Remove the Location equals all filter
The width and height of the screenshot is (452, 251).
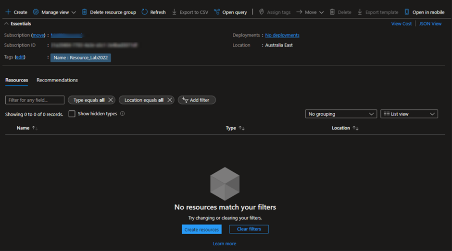[x=169, y=100]
